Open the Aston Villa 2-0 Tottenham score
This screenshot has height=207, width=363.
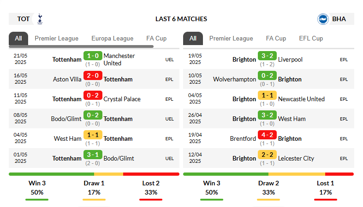93,75
